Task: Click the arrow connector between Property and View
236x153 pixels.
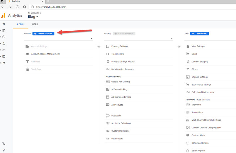Action: pyautogui.click(x=179, y=46)
